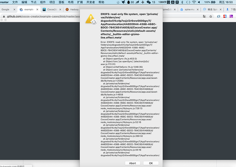Open the 开发者 menu
This screenshot has height=167, width=236.
point(91,2)
